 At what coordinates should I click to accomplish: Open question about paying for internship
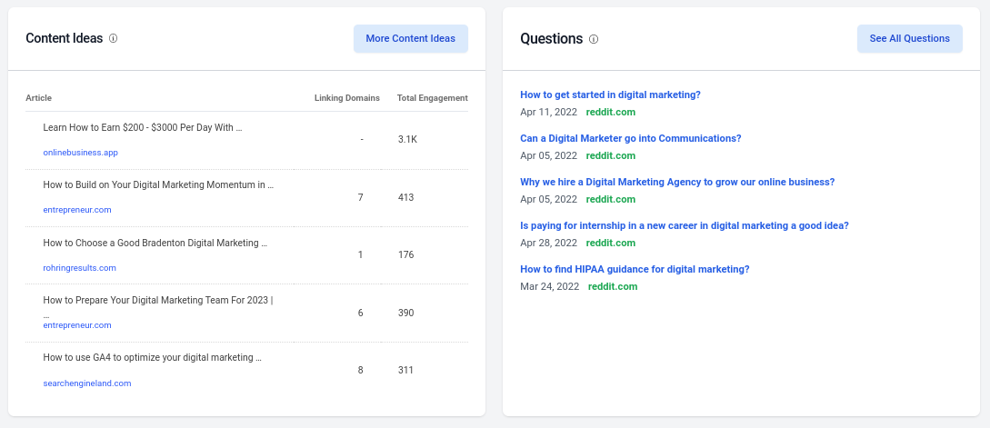coord(684,225)
